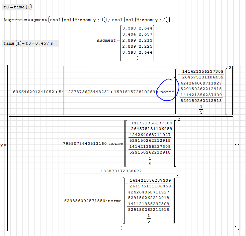Screen dimensions: 246x236
Task: Click the blue unit s after 0,457
Action: [x=52, y=44]
